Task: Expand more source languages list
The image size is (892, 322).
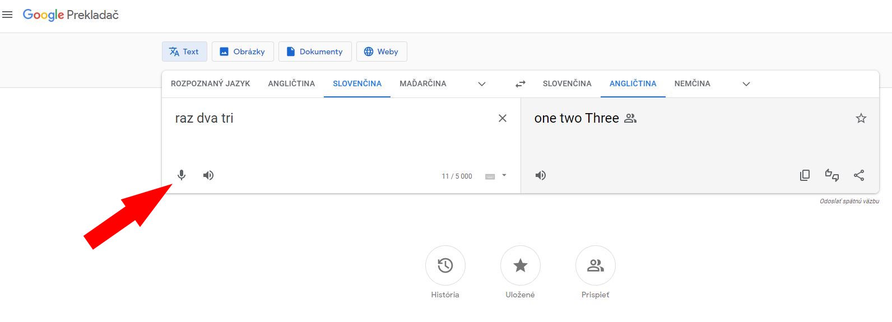Action: coord(482,84)
